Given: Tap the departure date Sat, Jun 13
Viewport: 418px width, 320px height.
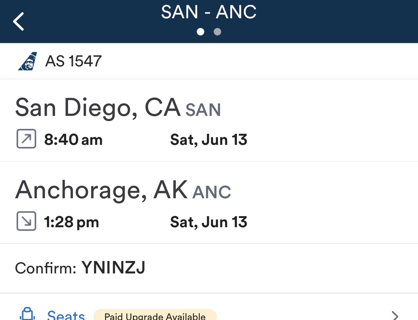Looking at the screenshot, I should [x=209, y=140].
